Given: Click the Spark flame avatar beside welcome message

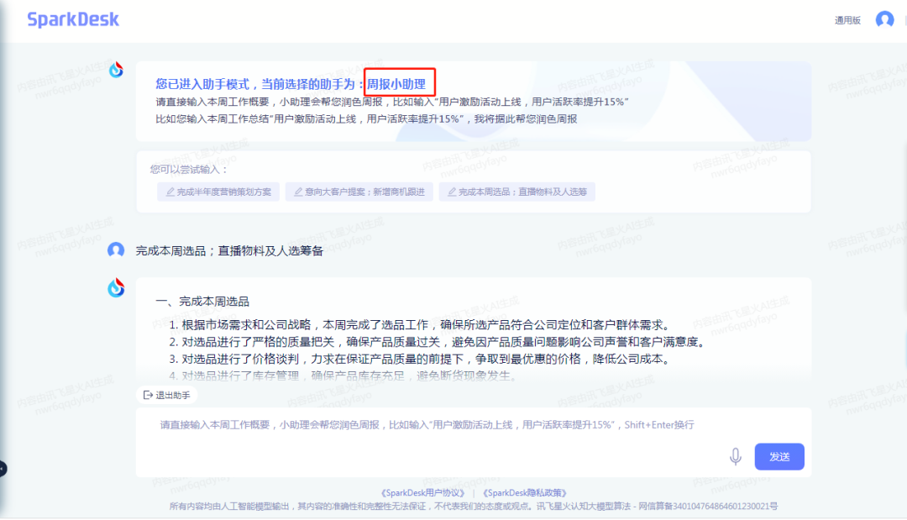Looking at the screenshot, I should coord(116,70).
